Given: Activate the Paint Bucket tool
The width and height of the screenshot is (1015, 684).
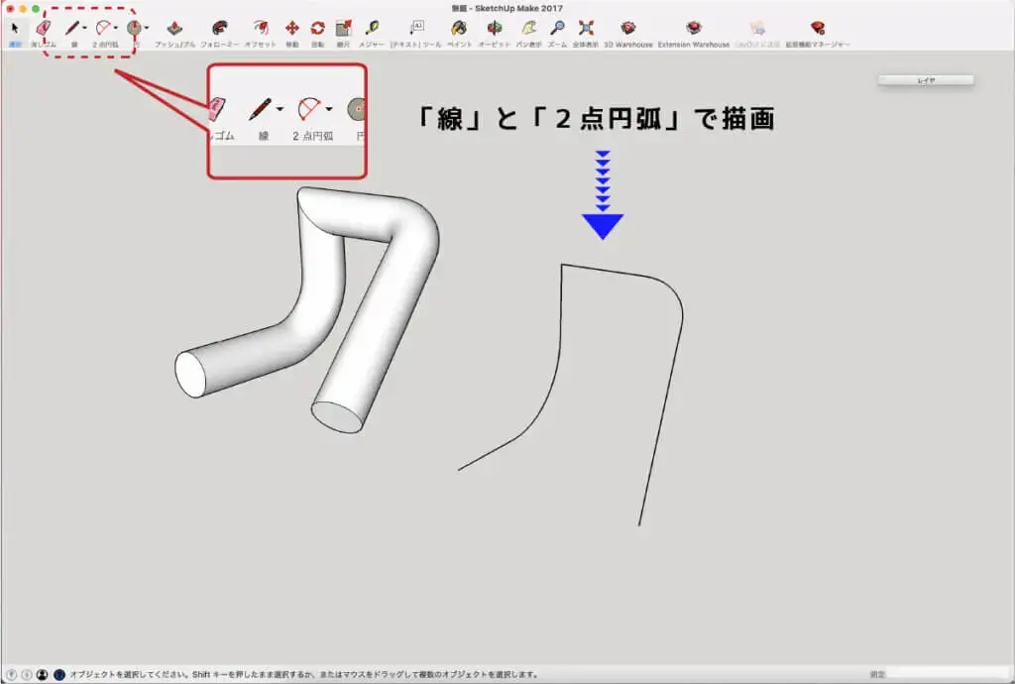Looking at the screenshot, I should 459,29.
